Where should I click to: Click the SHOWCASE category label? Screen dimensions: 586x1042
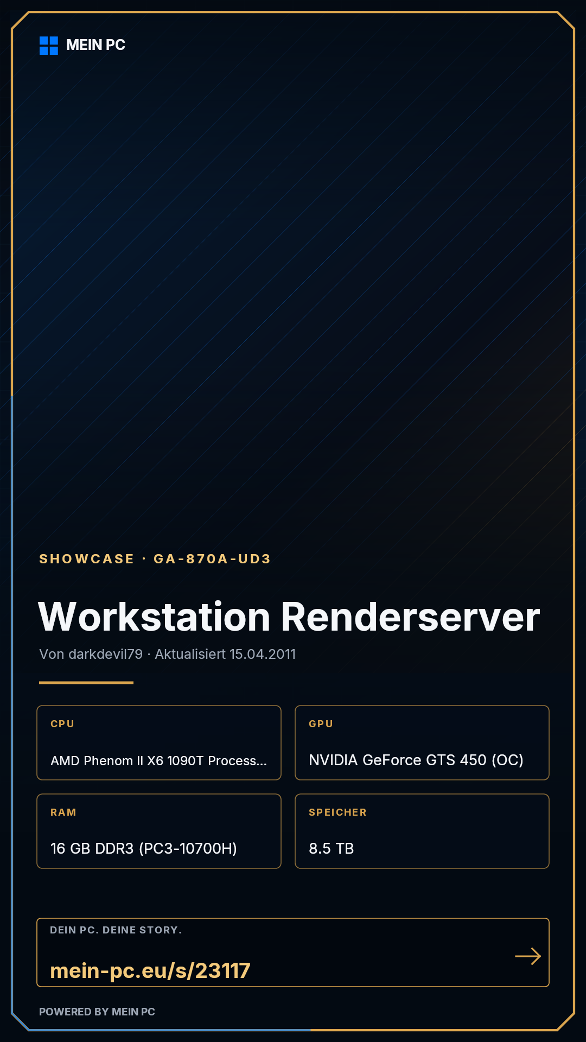click(86, 559)
